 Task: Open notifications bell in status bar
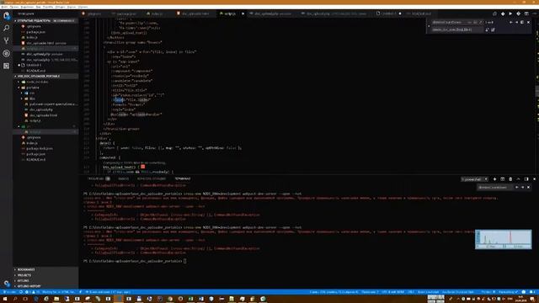(x=531, y=292)
